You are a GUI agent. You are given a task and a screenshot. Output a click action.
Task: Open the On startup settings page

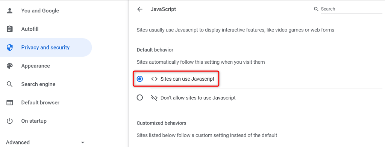[34, 121]
